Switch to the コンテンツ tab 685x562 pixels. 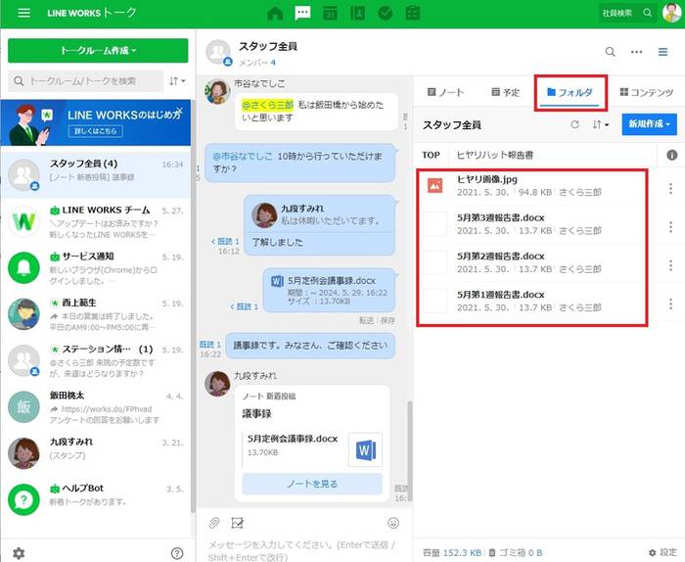coord(647,92)
